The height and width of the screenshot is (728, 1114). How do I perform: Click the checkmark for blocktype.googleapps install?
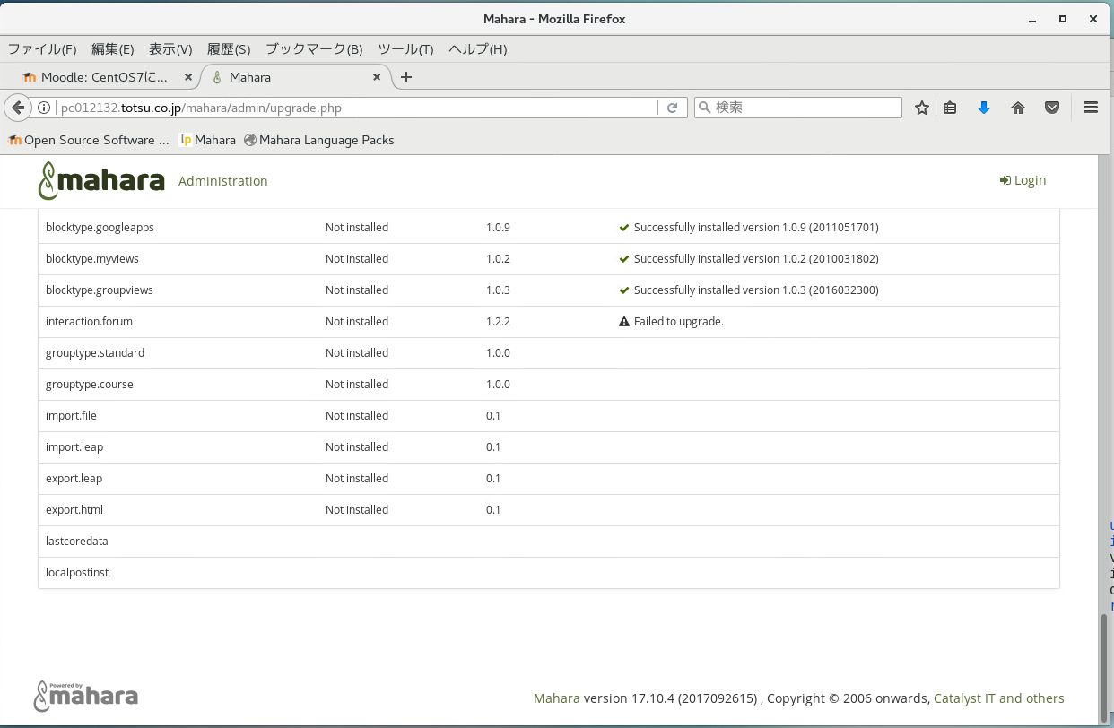[x=624, y=227]
